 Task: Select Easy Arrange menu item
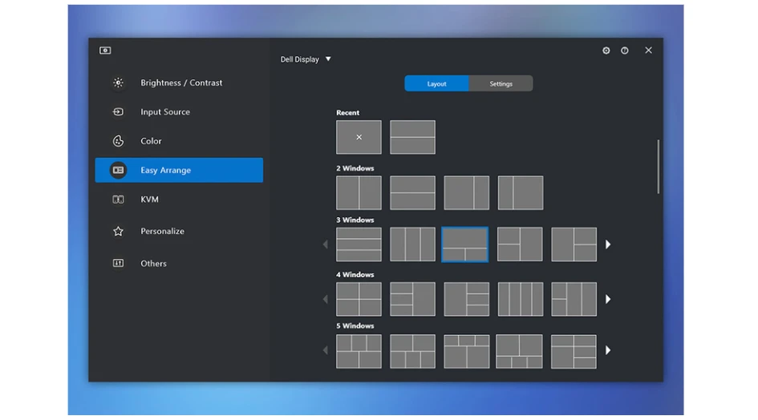click(x=179, y=170)
